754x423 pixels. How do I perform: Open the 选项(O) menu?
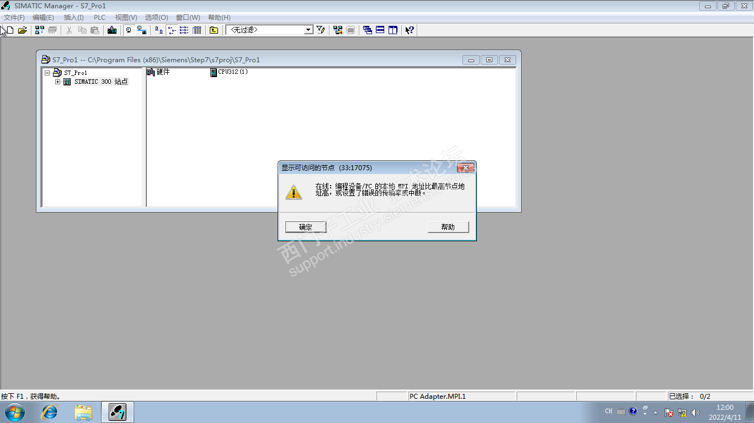(x=157, y=18)
